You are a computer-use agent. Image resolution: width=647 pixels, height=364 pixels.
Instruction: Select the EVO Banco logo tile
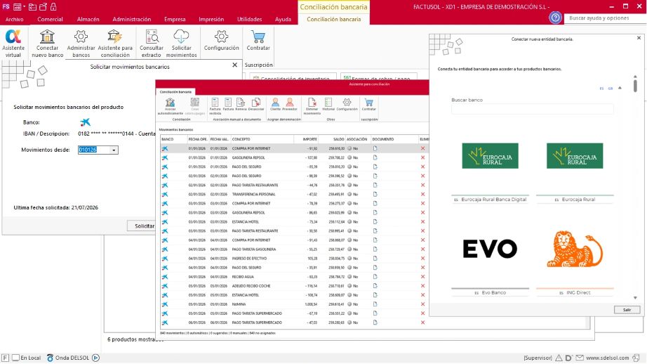click(491, 249)
